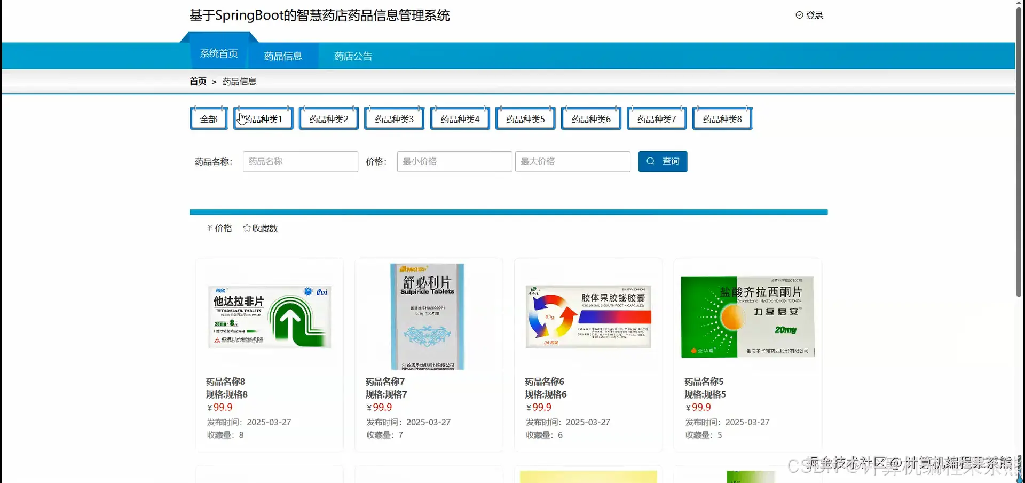Click the 发布时间 date under 药品名称7
Screen dimensions: 1025x483
click(x=408, y=422)
